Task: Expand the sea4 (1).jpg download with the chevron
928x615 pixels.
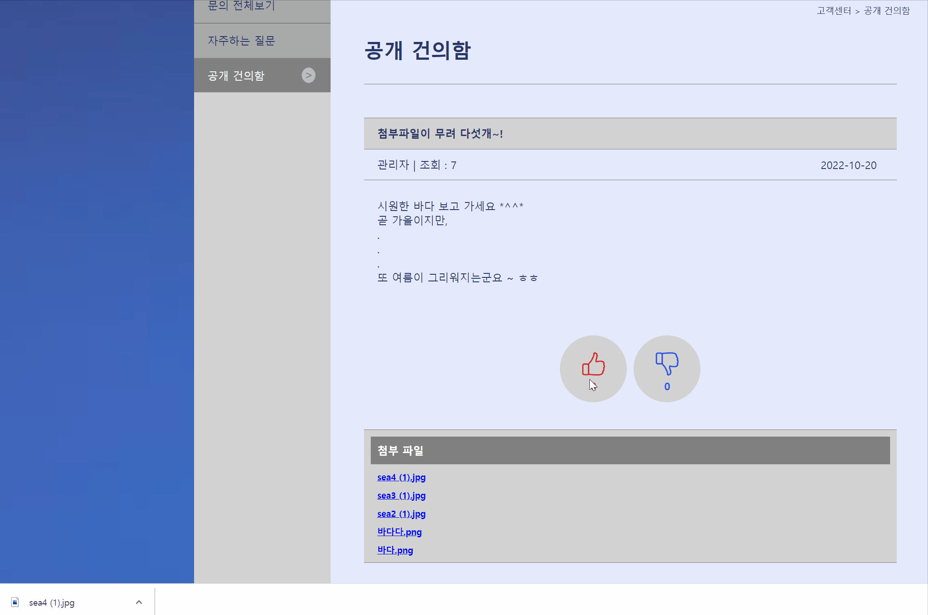Action: coord(138,602)
